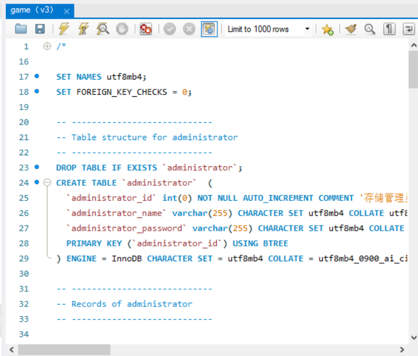Click the statement marker dot on line 18

click(37, 92)
